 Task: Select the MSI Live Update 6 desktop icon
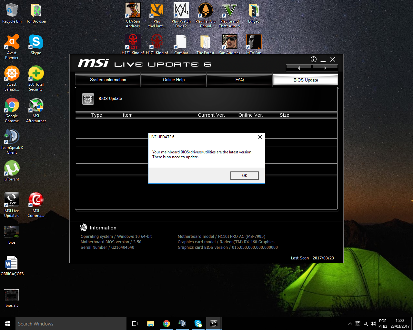point(12,205)
